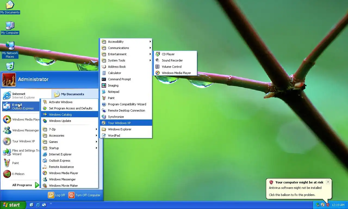Open Files and Settings Transfer Wizard
Screen dimensions: 348x209
tap(21, 152)
